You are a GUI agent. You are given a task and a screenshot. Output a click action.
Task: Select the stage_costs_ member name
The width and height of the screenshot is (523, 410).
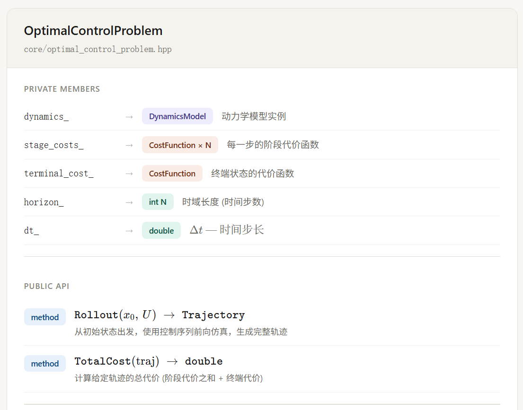[53, 145]
